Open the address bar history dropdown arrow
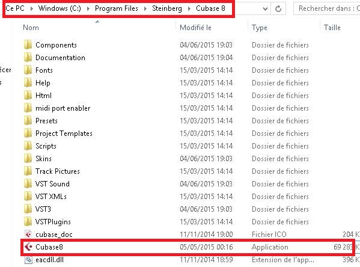This screenshot has width=360, height=267. click(265, 9)
